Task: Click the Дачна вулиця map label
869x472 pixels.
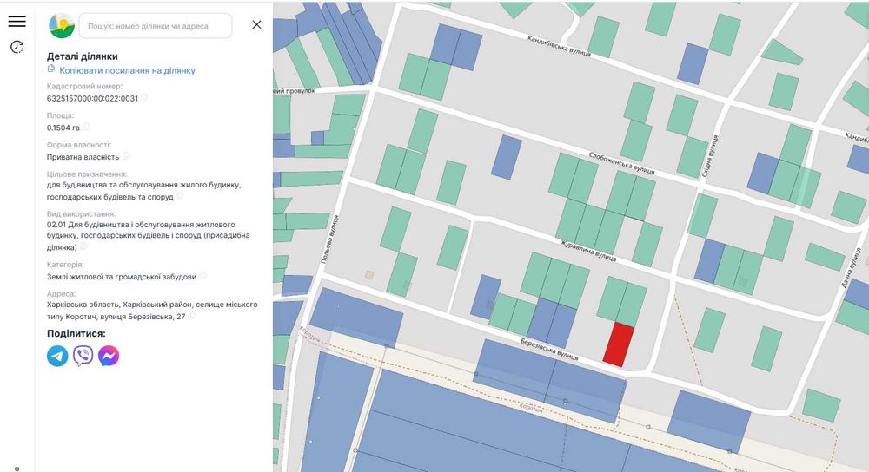Action: (852, 268)
